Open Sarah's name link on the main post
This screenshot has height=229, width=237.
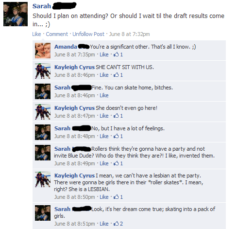[42, 6]
